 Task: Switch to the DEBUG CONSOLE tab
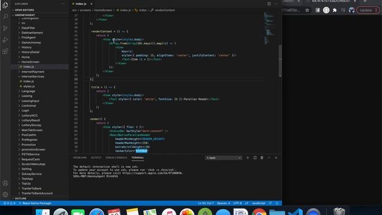tap(116, 158)
